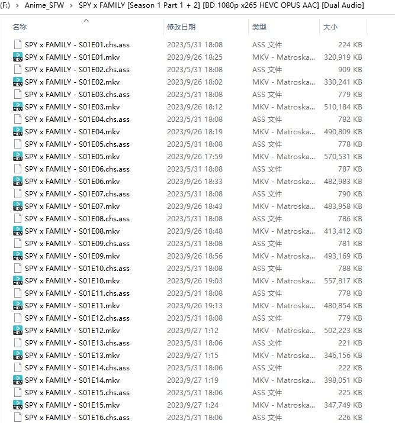Select the MKV icon of S01E11.mkv
This screenshot has height=423, width=395.
pyautogui.click(x=17, y=306)
